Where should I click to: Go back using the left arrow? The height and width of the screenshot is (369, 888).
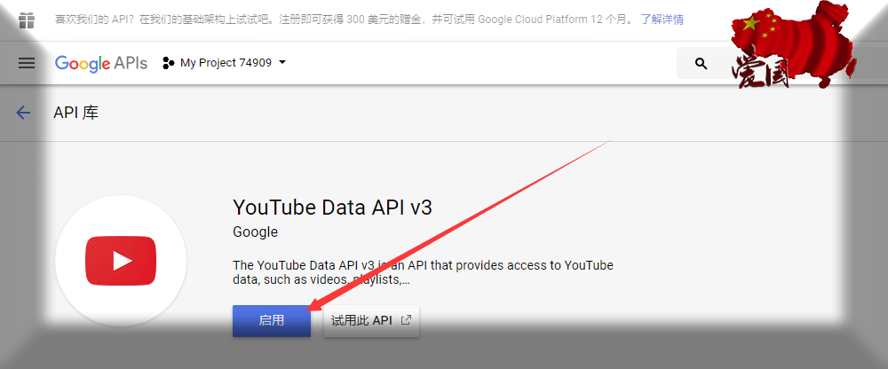tap(24, 113)
